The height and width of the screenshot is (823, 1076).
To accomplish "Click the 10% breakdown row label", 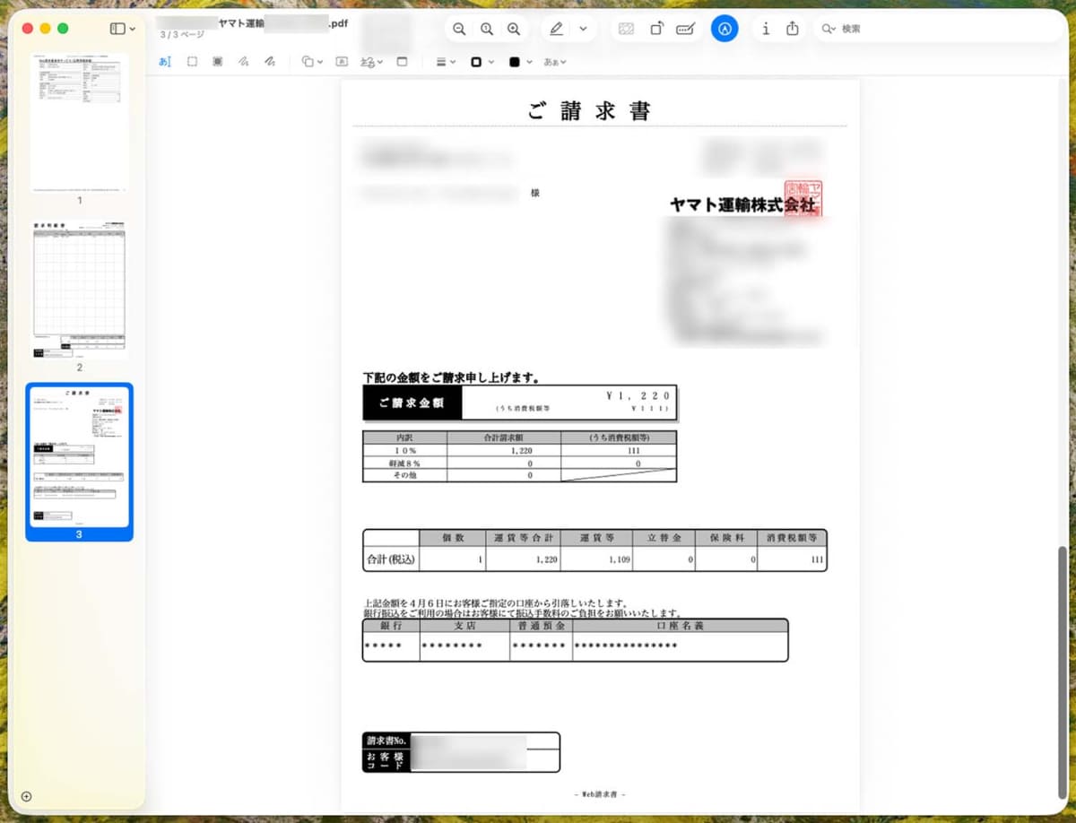I will tap(404, 451).
